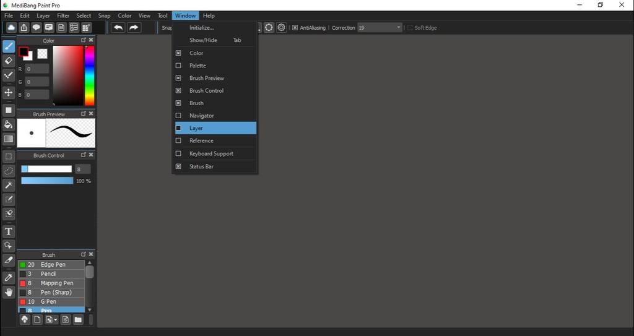Open the Layer menu in the menu bar

tap(43, 15)
